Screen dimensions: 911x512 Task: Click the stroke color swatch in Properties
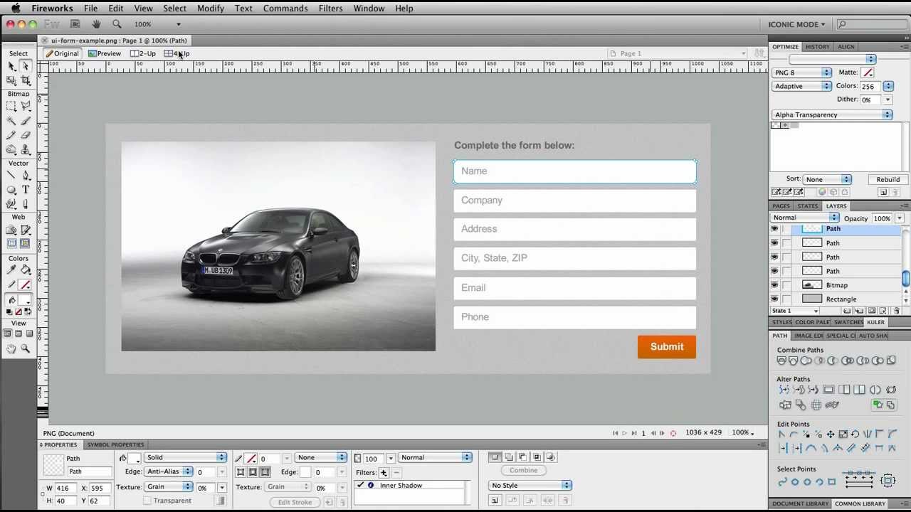[x=250, y=458]
